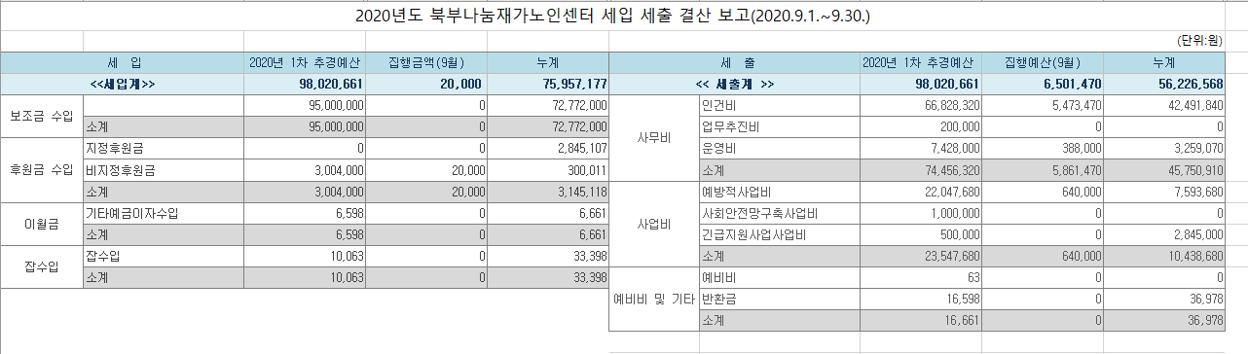Select the '세 출' header cell
Screen dimensions: 1248x354
[x=735, y=62]
